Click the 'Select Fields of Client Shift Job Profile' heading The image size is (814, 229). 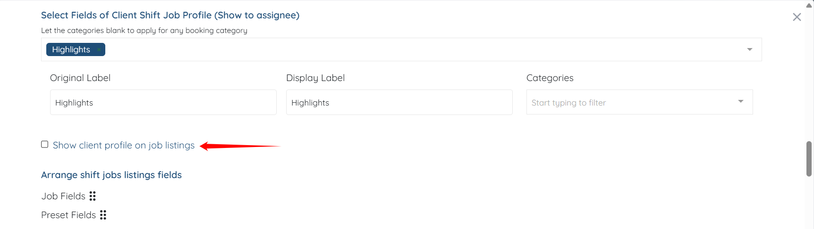pyautogui.click(x=170, y=15)
